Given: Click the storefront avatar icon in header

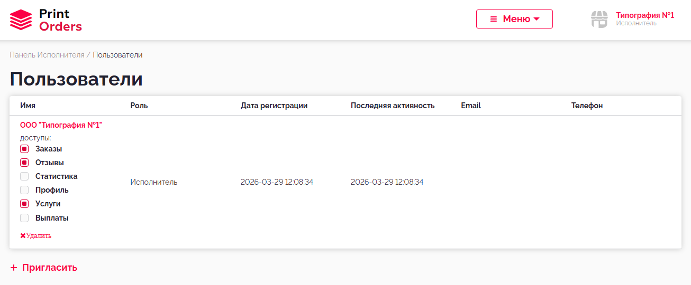Looking at the screenshot, I should tap(599, 20).
